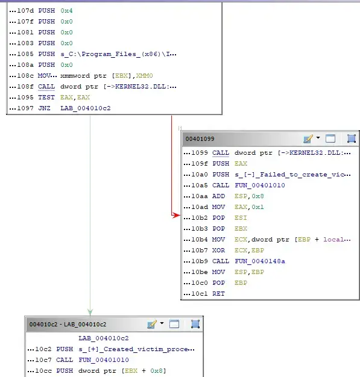
Task: Select the s_C:\Program_Files_(x86) string operand
Action: tap(118, 54)
